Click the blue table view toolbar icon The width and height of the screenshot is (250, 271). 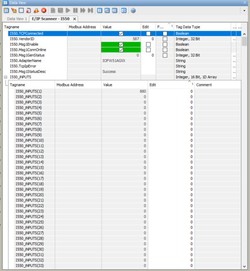[100, 11]
